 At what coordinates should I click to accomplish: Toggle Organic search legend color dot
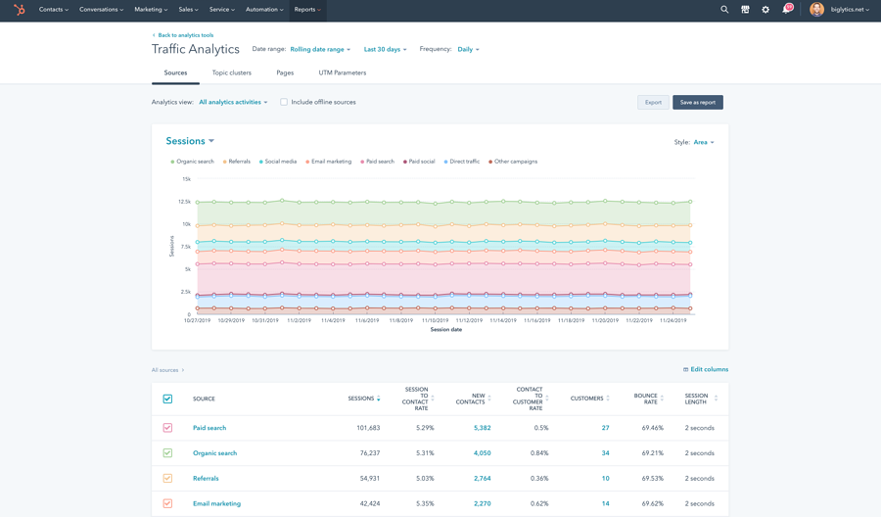[x=172, y=162]
